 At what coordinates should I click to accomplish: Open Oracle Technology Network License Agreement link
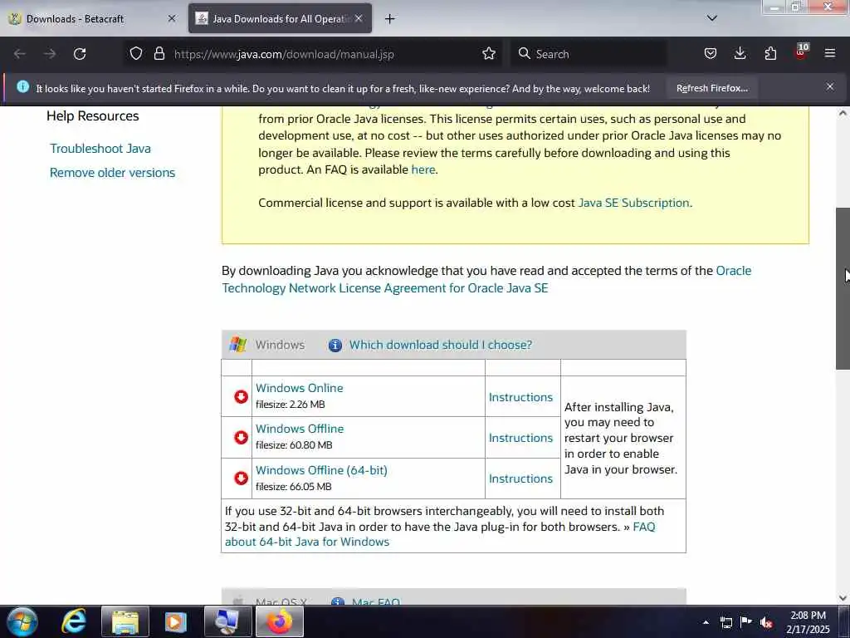coord(385,288)
